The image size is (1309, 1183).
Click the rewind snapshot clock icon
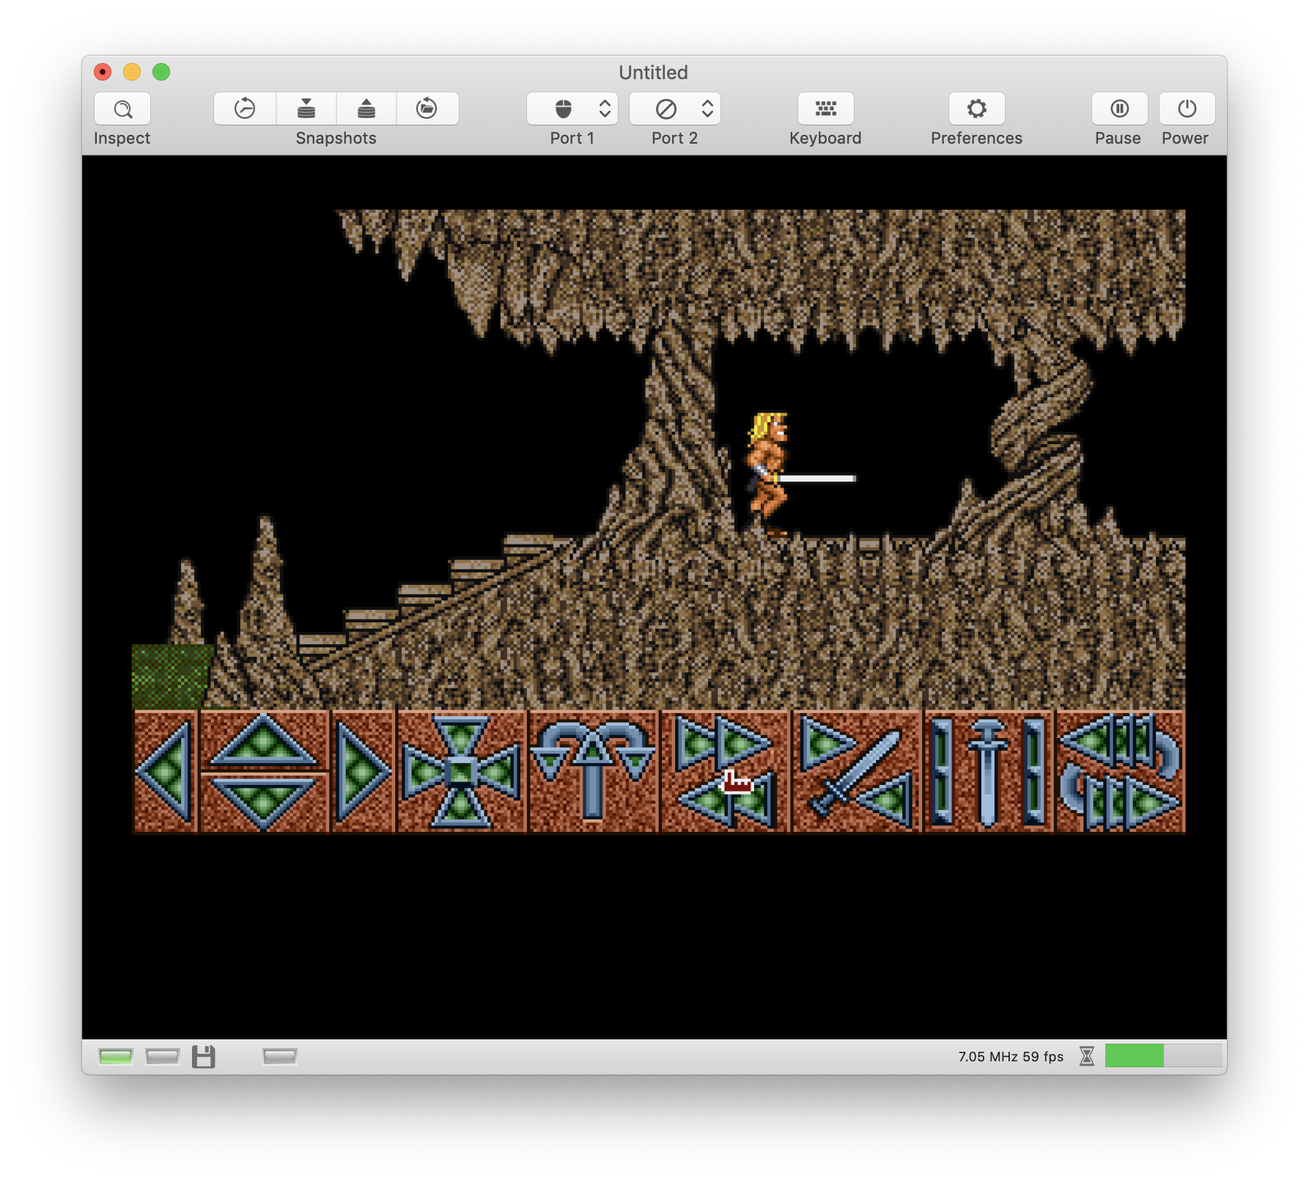[245, 109]
